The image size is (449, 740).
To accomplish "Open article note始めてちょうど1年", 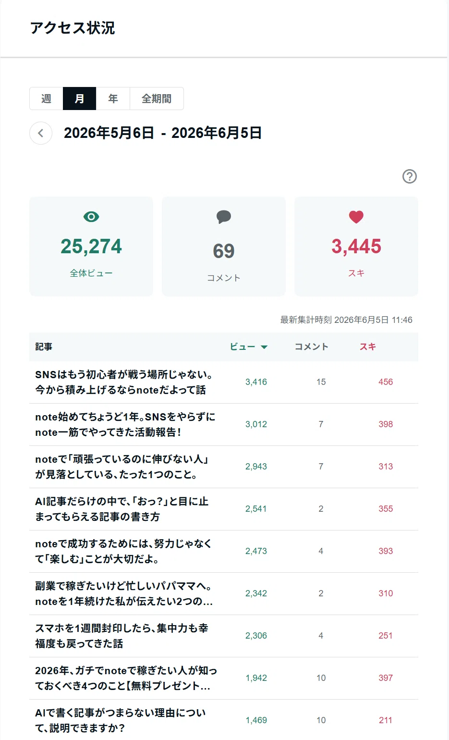I will (125, 424).
